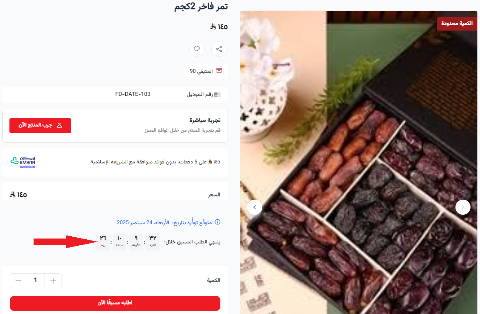Click the hanger icon in the try product button
The height and width of the screenshot is (314, 480).
tap(59, 126)
